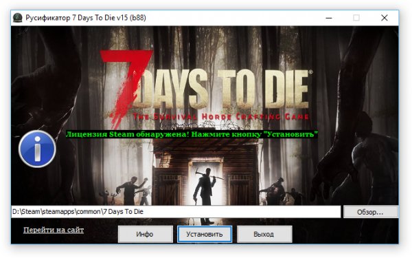Open the Инфо dialog
412x258 pixels.
click(x=145, y=234)
